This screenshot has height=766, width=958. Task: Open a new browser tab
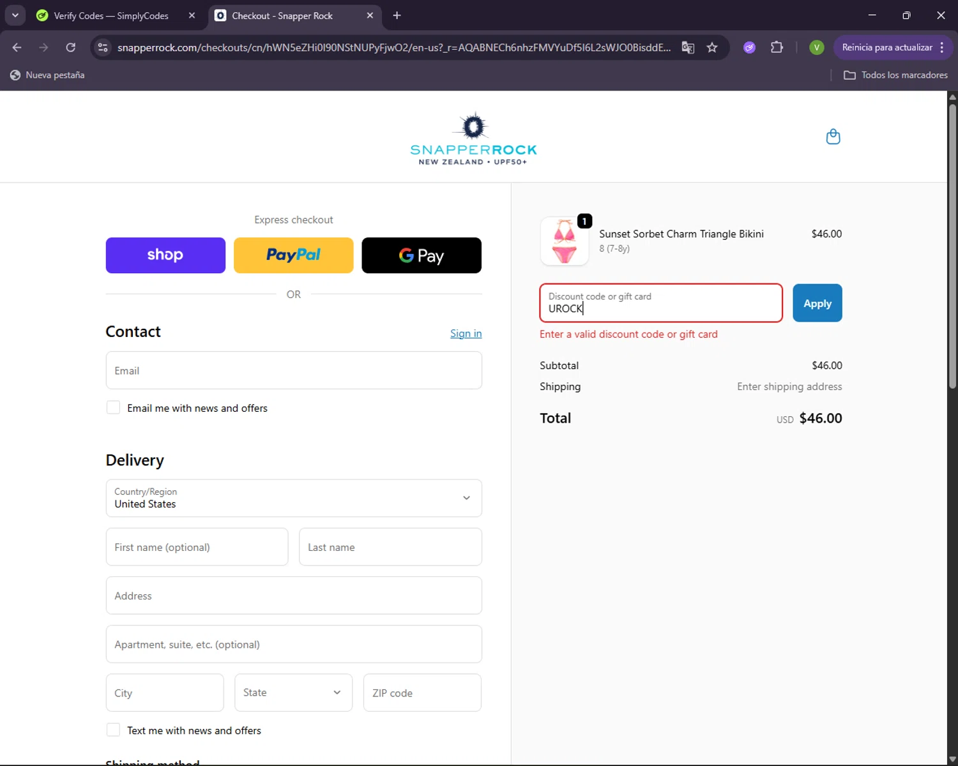coord(397,15)
